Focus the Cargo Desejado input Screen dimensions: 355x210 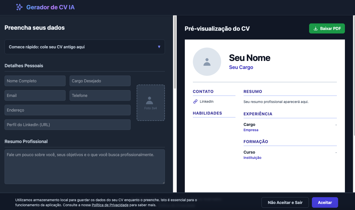(x=100, y=81)
